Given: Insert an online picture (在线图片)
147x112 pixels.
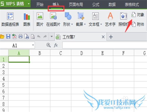Looking at the screenshot, I should (53, 19).
